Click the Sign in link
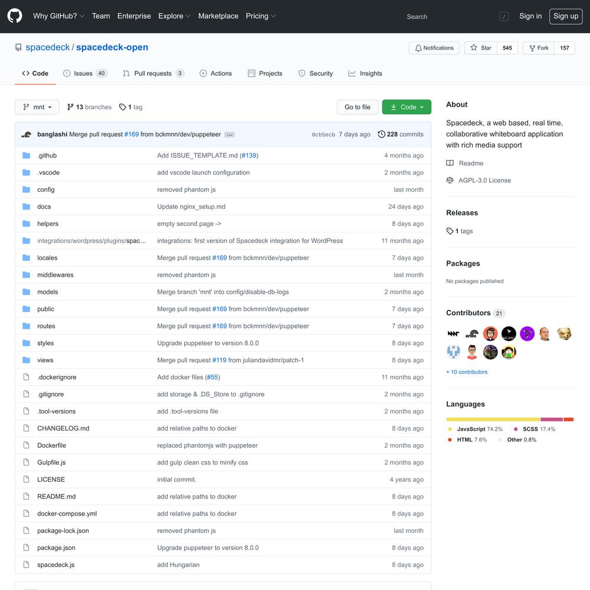The height and width of the screenshot is (590, 590). [x=530, y=16]
